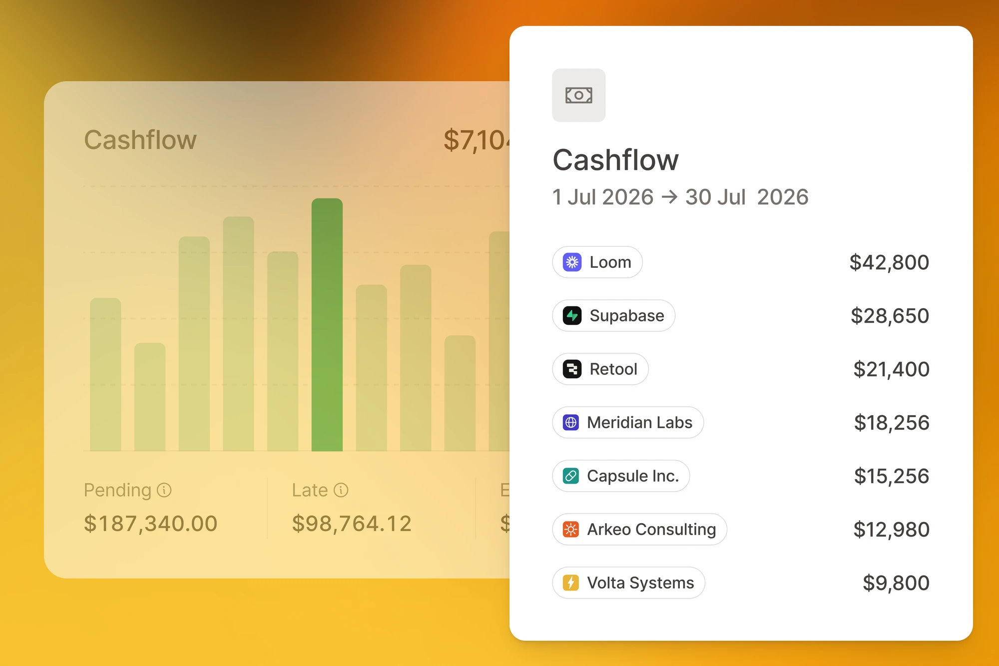Image resolution: width=999 pixels, height=666 pixels.
Task: Select the Loom client chip
Action: click(597, 262)
